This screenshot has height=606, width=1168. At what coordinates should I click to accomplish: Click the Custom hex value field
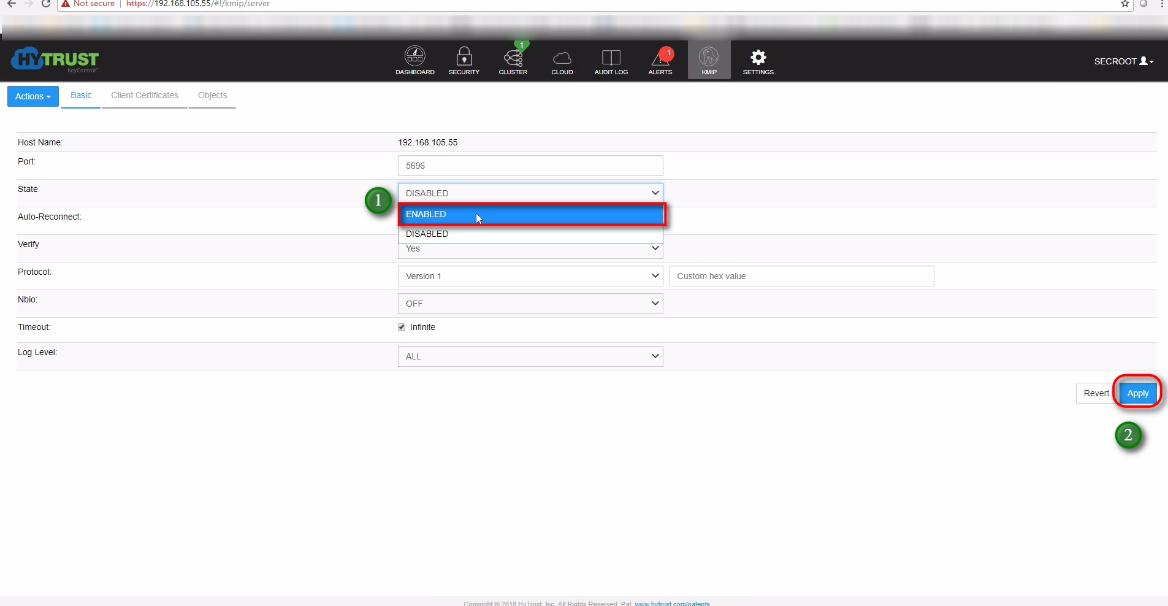(x=801, y=276)
